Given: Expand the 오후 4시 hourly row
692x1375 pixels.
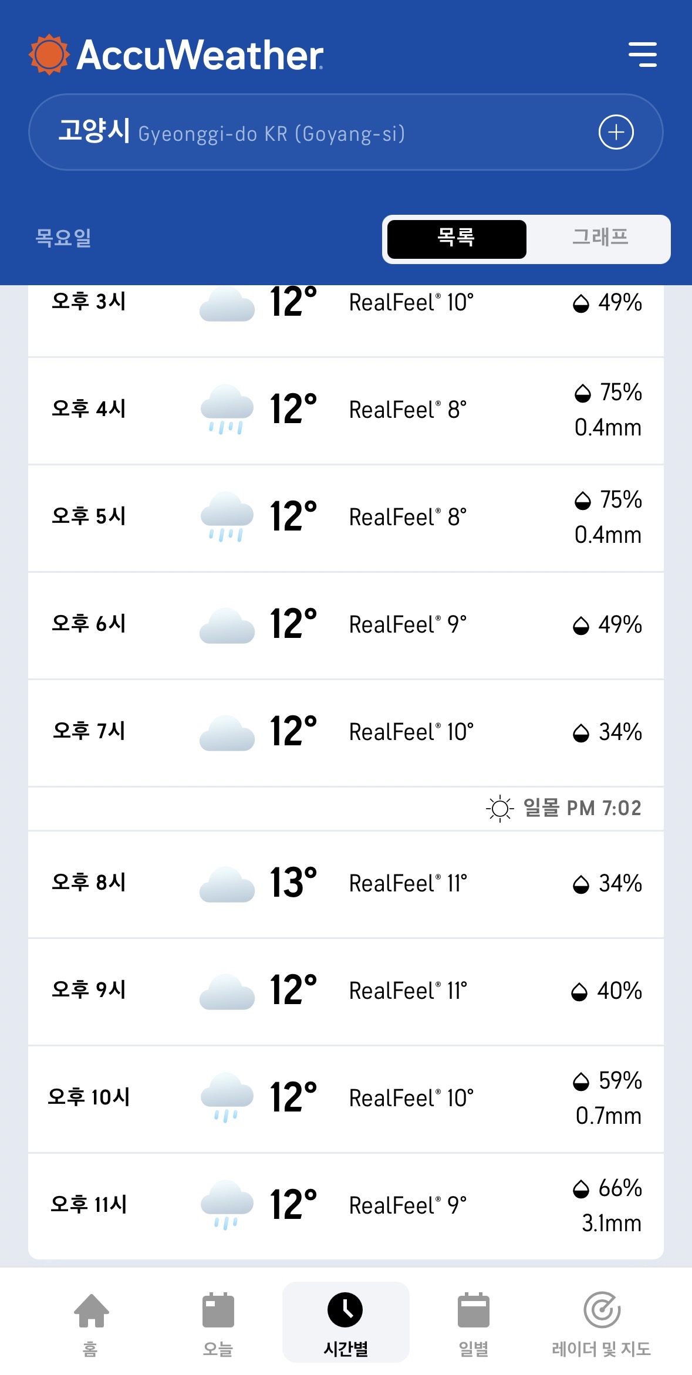Looking at the screenshot, I should click(x=346, y=410).
